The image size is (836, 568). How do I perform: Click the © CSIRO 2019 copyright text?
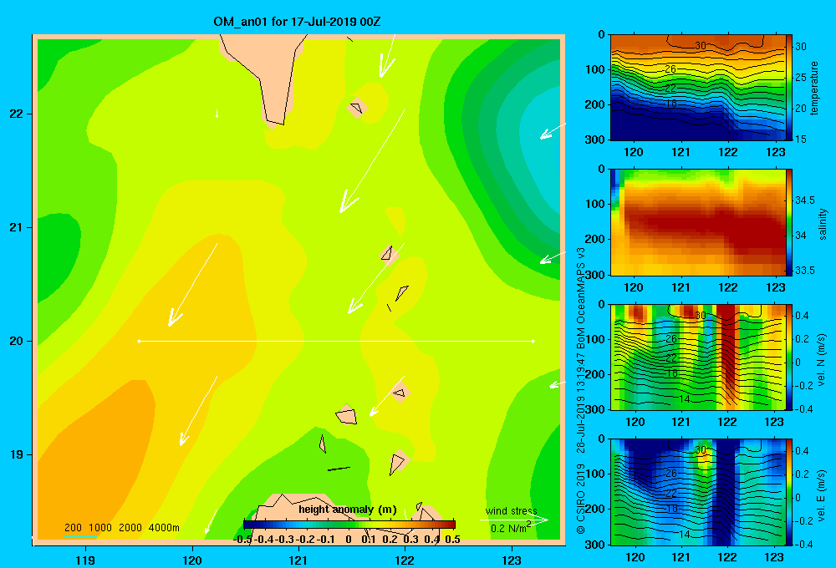pos(581,498)
